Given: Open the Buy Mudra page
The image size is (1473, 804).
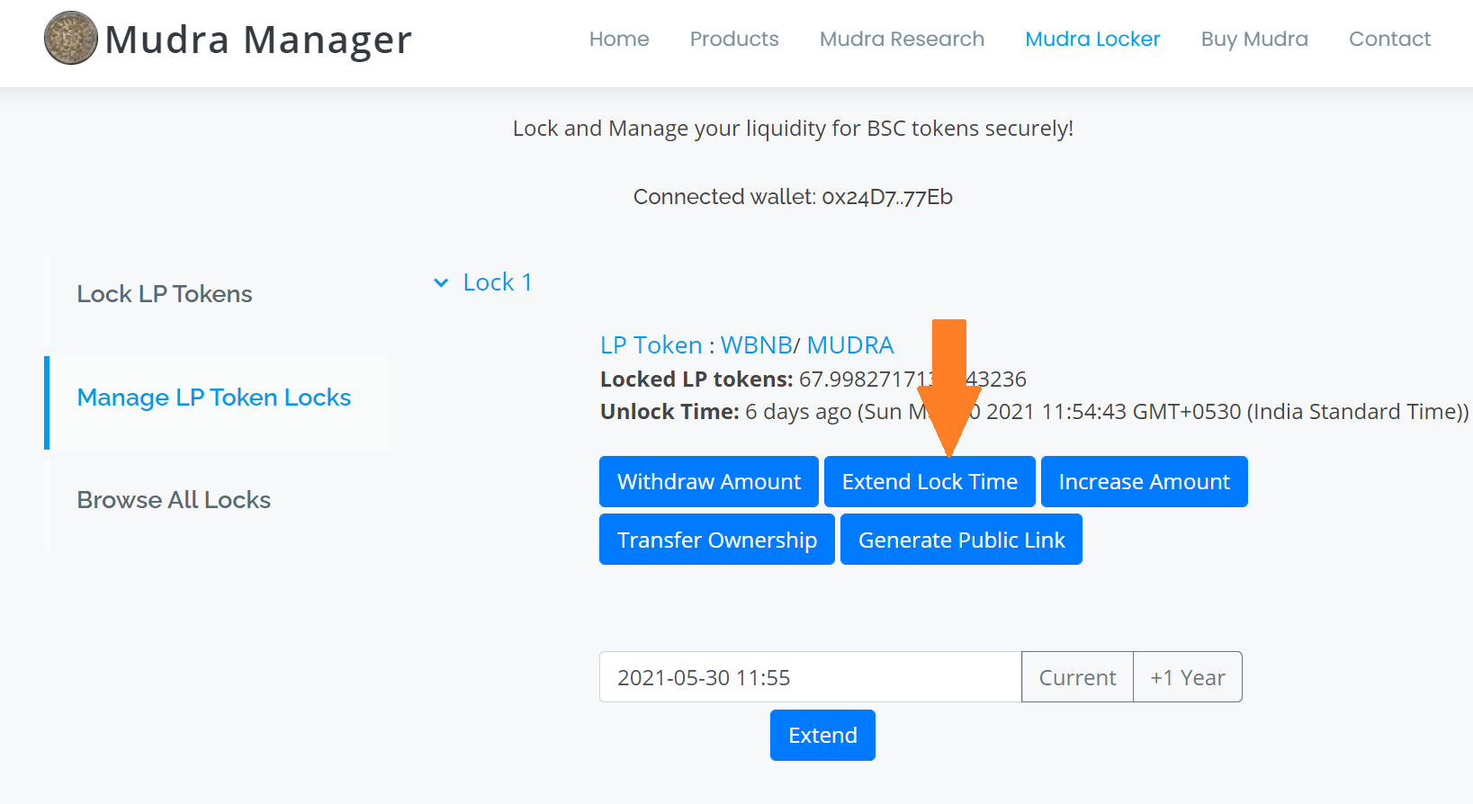Looking at the screenshot, I should [x=1254, y=39].
